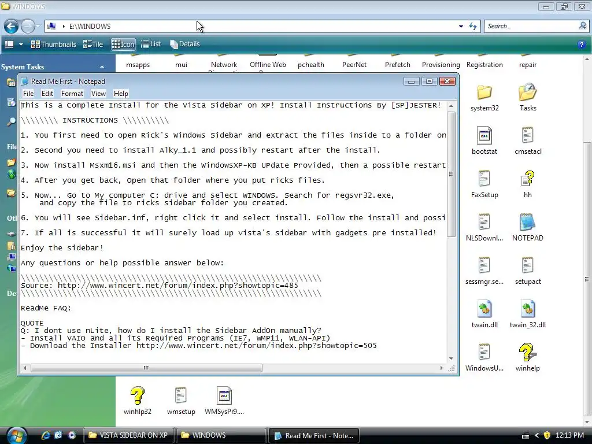The image size is (592, 444).
Task: Open the system32 folder icon
Action: point(484,92)
